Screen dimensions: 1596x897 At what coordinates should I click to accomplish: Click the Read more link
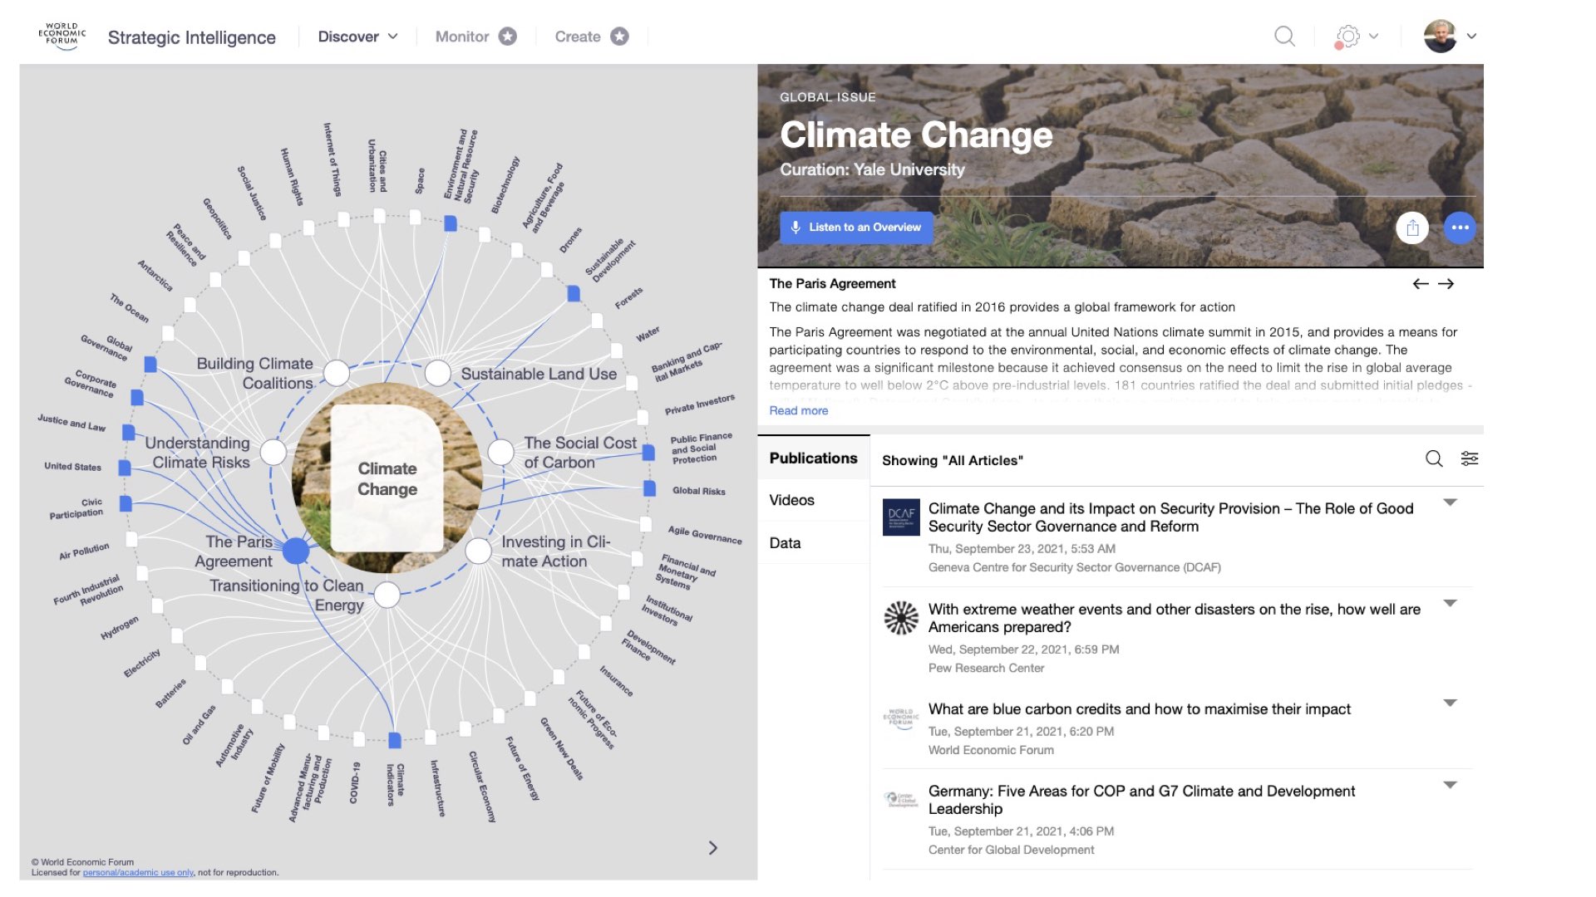798,411
